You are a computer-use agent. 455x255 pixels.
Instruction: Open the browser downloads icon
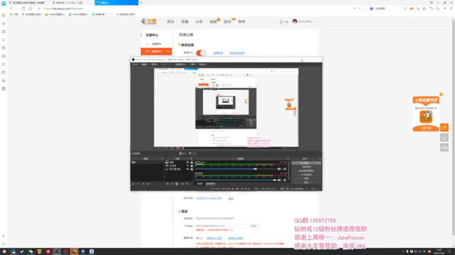[418, 8]
